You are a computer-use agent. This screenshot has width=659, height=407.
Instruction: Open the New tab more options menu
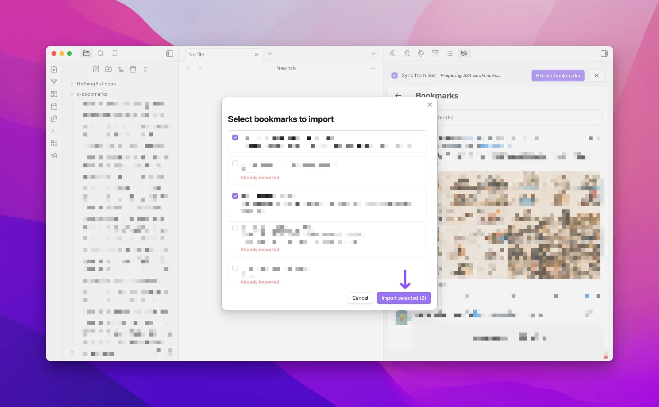click(373, 68)
